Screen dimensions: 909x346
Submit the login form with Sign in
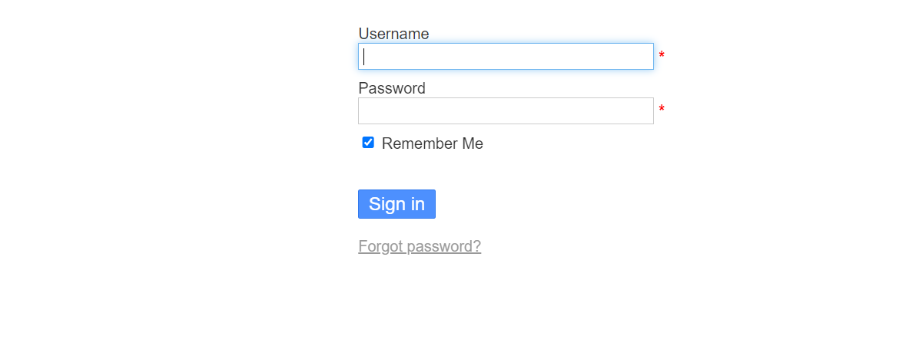click(396, 204)
